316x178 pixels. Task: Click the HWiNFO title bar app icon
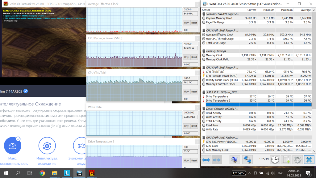[x=204, y=4]
